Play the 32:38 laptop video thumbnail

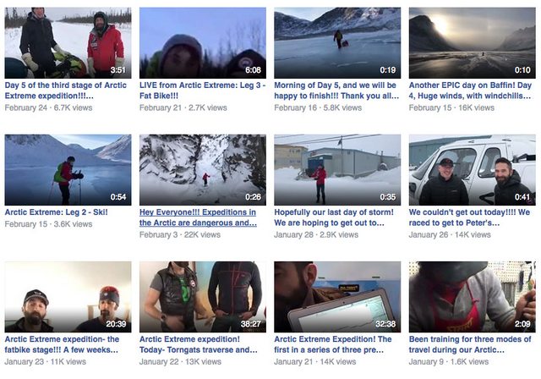point(337,297)
